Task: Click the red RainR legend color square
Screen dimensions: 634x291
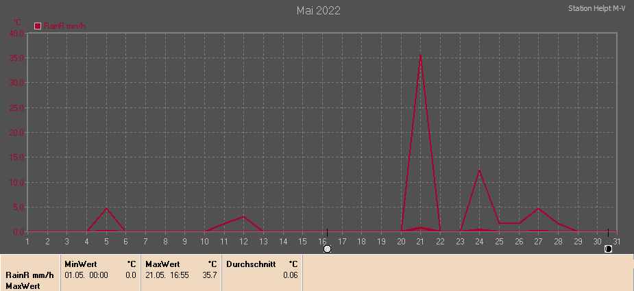Action: click(38, 26)
